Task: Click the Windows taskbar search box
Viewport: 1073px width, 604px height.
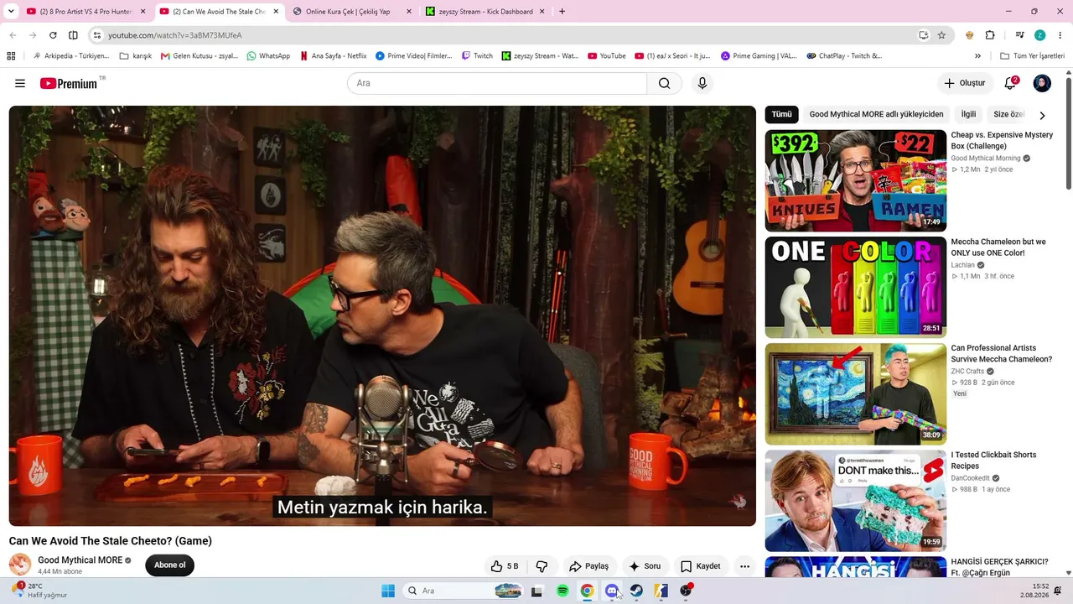Action: click(464, 591)
